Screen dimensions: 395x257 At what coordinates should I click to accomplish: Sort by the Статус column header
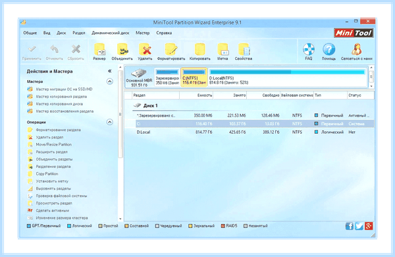(x=361, y=96)
